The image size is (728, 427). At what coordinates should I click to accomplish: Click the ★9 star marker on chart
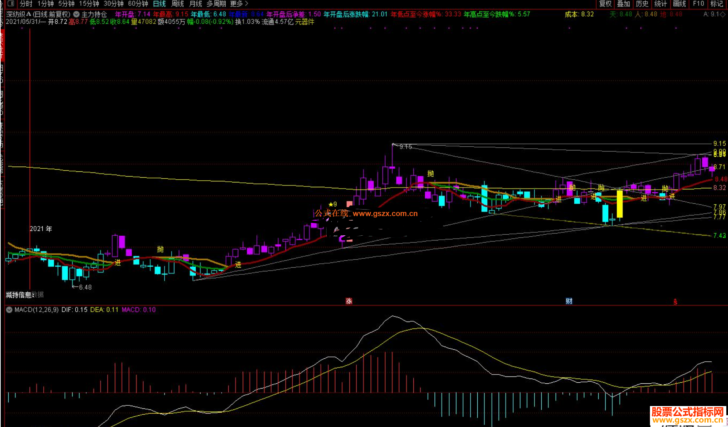click(x=333, y=204)
